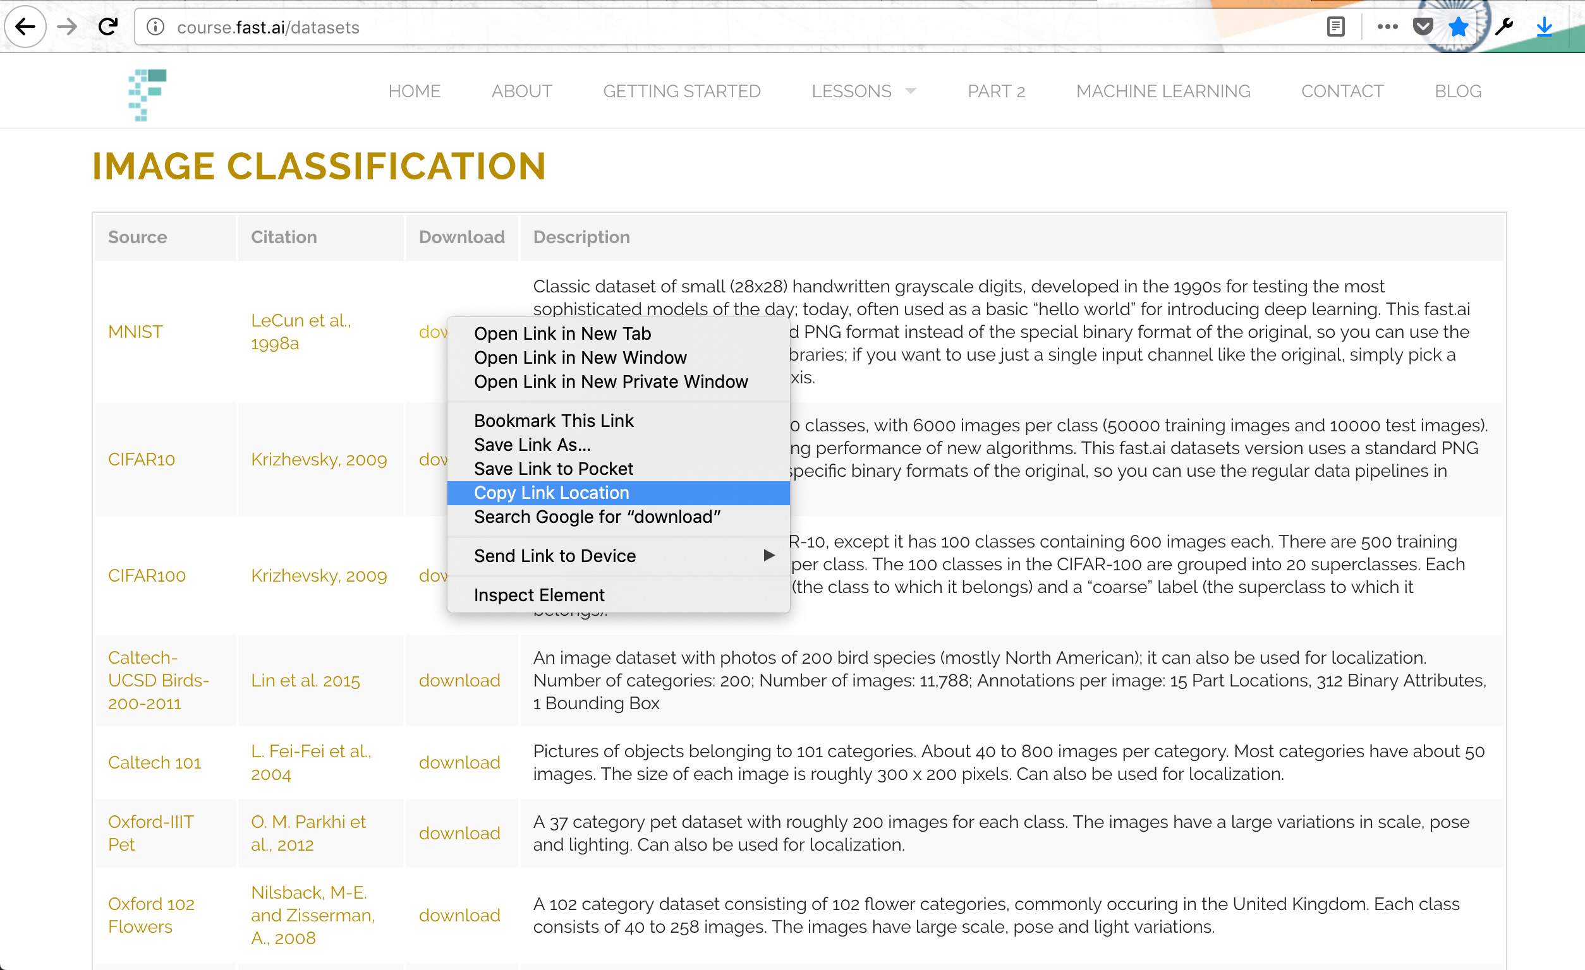
Task: Open the wrench developer tools icon
Action: point(1503,27)
